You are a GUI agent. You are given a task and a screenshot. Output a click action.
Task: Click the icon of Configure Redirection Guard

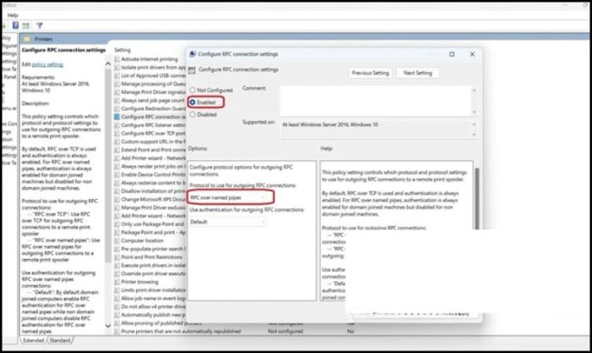[x=117, y=108]
